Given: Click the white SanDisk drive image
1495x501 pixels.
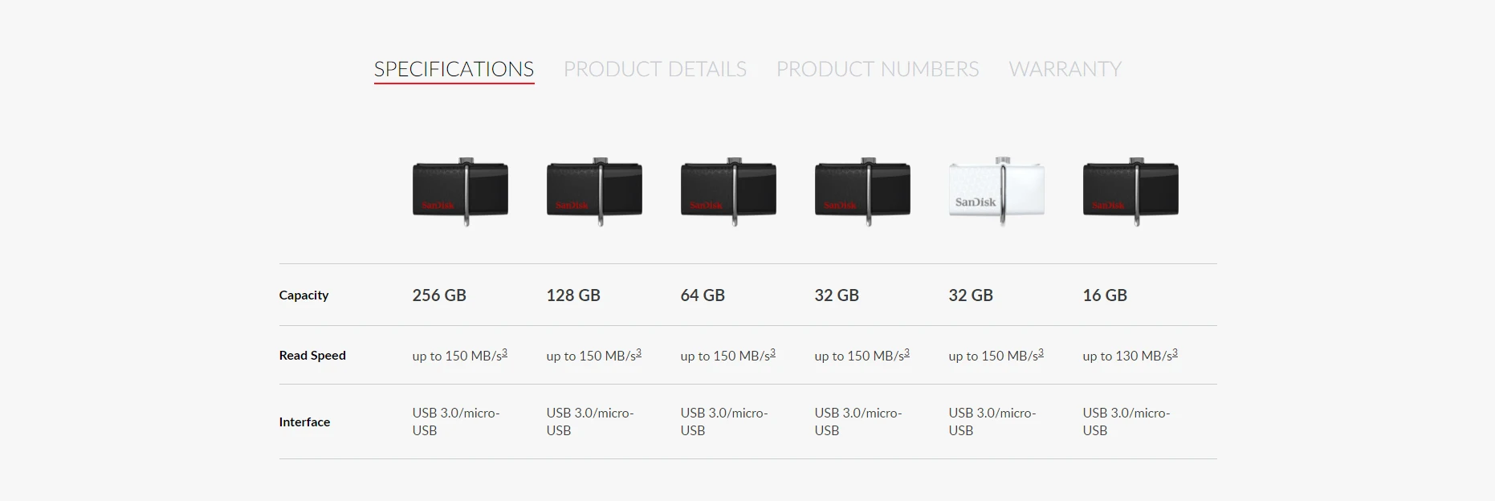Looking at the screenshot, I should [x=996, y=191].
